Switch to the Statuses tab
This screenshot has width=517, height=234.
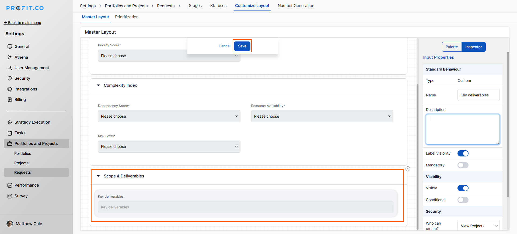(x=218, y=6)
